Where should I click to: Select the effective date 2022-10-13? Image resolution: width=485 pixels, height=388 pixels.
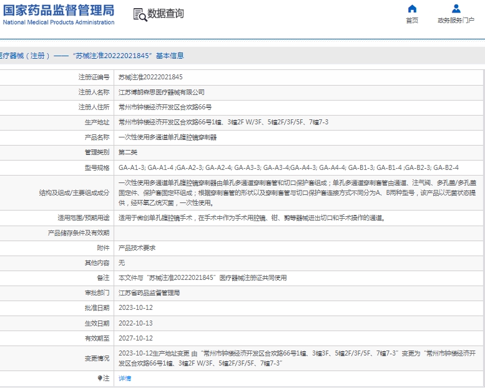(135, 323)
